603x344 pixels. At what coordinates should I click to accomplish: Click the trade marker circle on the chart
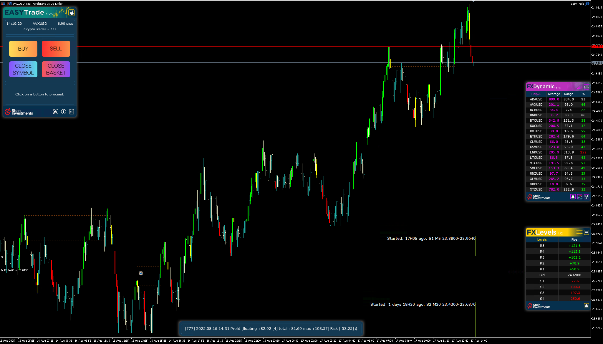pos(141,273)
